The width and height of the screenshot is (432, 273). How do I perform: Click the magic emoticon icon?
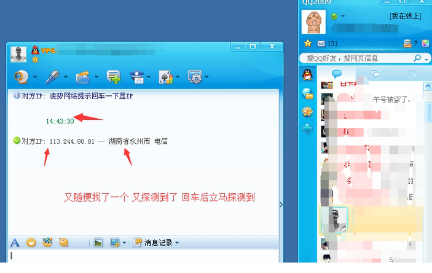coord(47,242)
